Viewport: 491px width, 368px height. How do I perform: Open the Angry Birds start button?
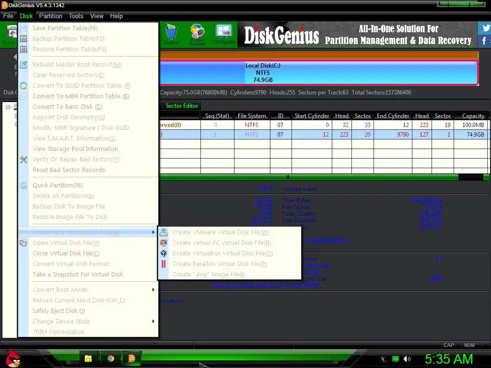pyautogui.click(x=13, y=358)
